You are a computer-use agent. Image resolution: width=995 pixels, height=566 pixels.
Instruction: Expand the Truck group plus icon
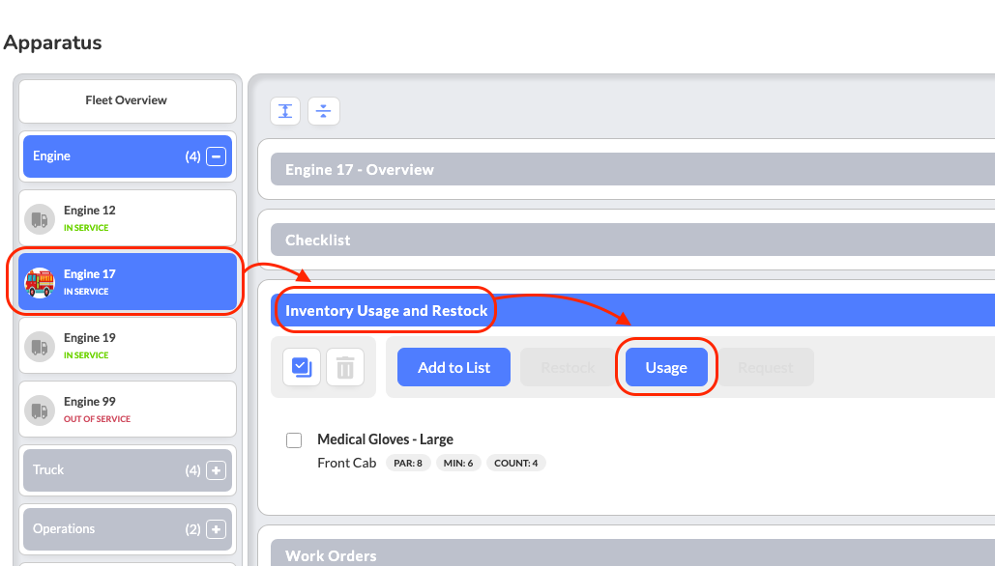pos(216,470)
